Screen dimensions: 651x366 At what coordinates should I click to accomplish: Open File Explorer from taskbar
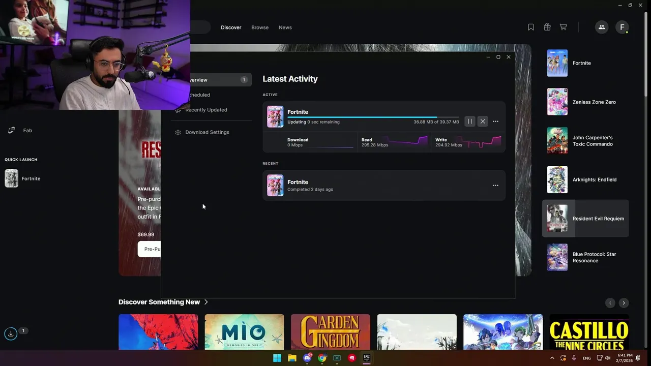[x=292, y=358]
